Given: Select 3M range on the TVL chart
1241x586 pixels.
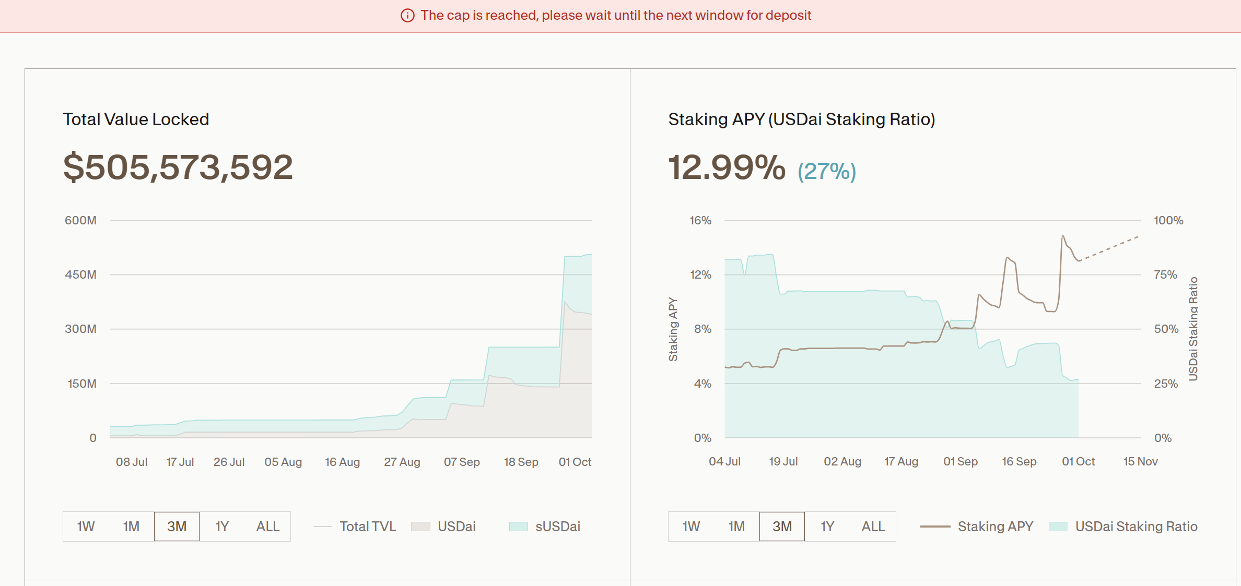Looking at the screenshot, I should pos(177,527).
